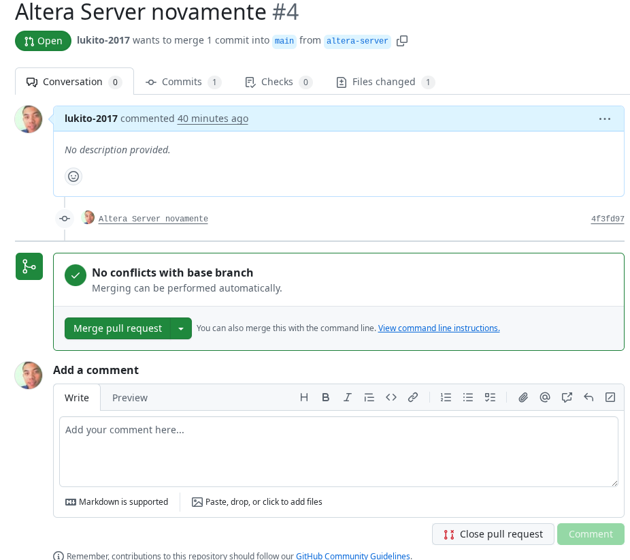Click the main branch label
The image size is (630, 560).
point(284,41)
